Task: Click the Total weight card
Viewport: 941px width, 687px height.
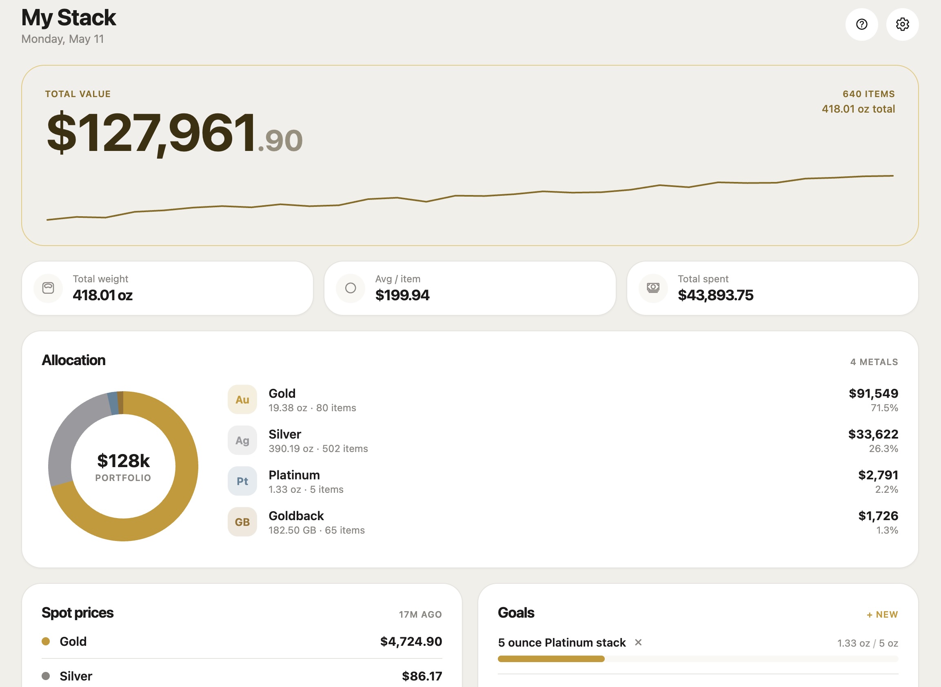Action: (x=167, y=288)
